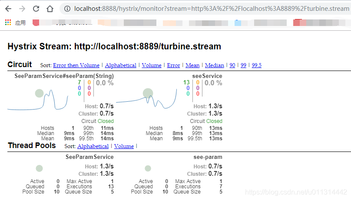This screenshot has height=200, width=351.
Task: Click the 11ms 90th percentile value
Action: (x=107, y=128)
